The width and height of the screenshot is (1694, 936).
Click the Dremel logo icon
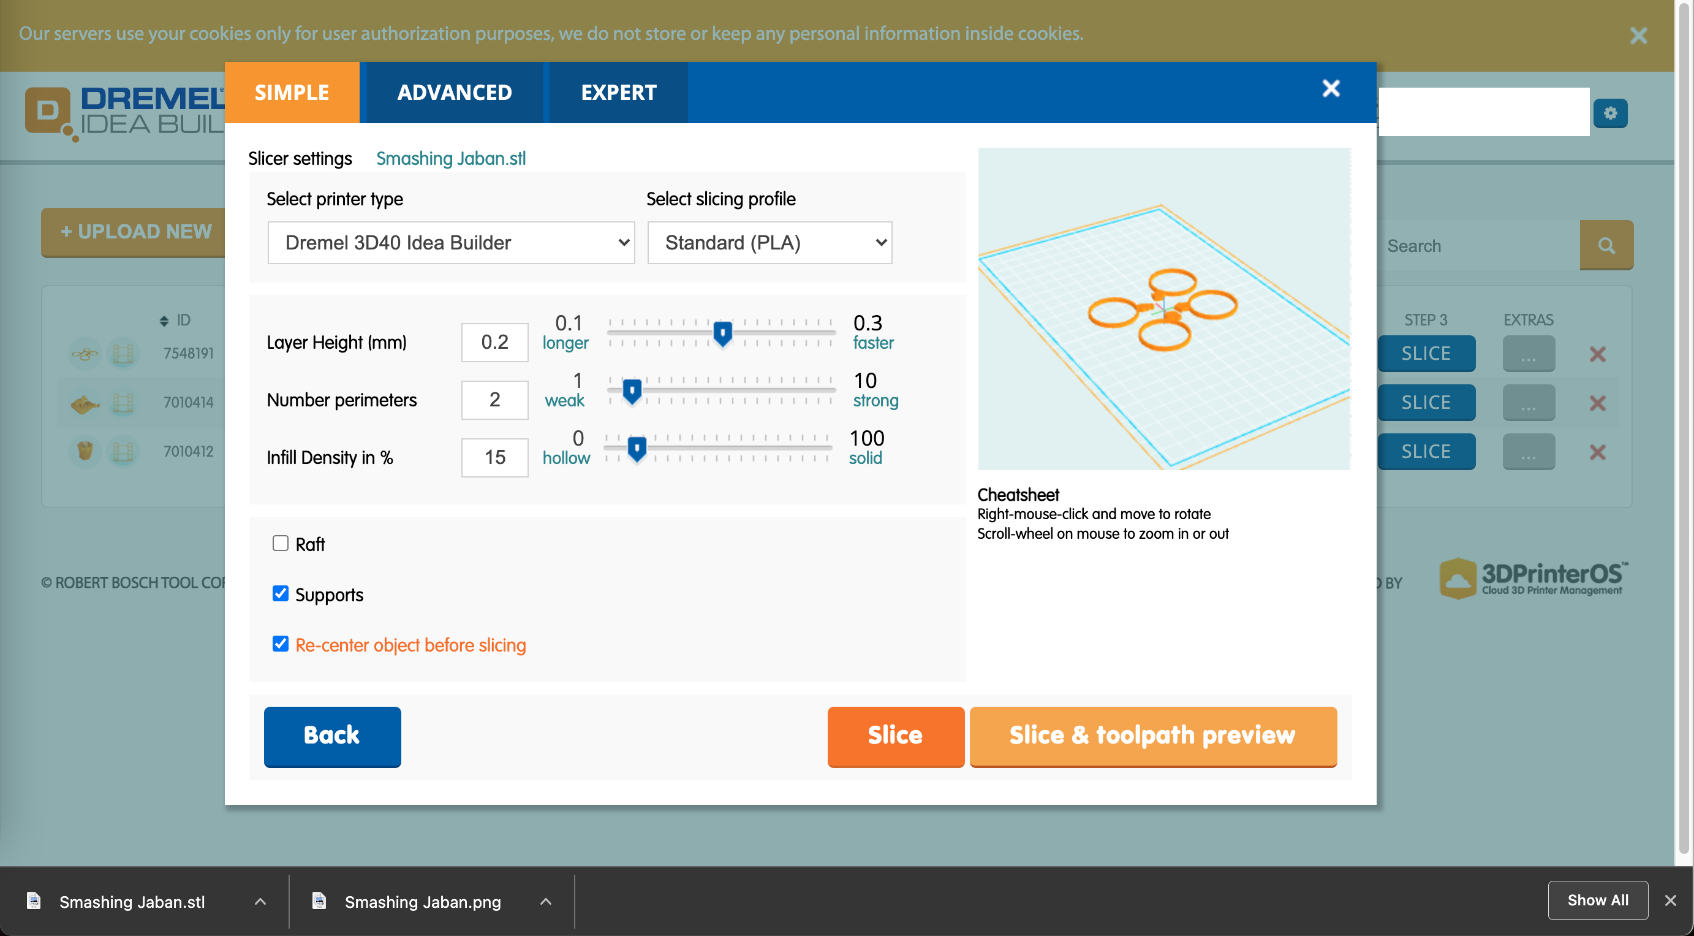pyautogui.click(x=47, y=110)
